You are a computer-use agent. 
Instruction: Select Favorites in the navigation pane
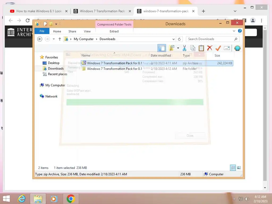coord(52,57)
